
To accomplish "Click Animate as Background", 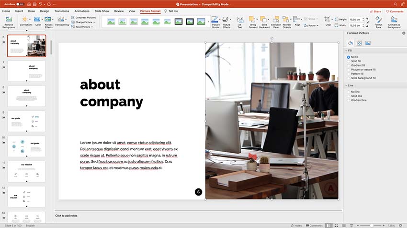I will 394,21.
